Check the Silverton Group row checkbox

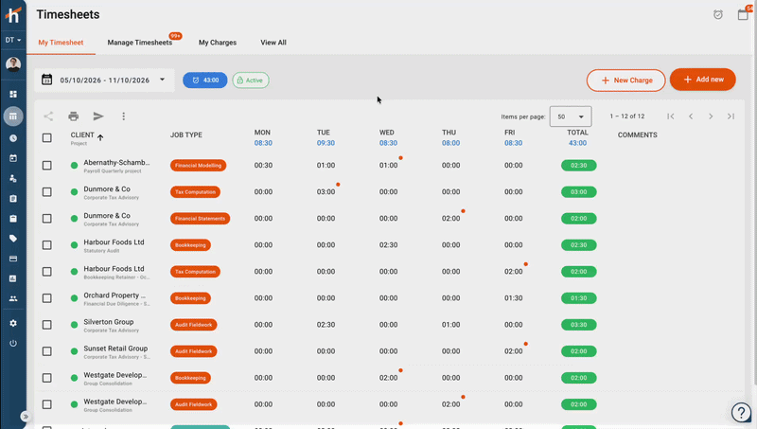[46, 325]
